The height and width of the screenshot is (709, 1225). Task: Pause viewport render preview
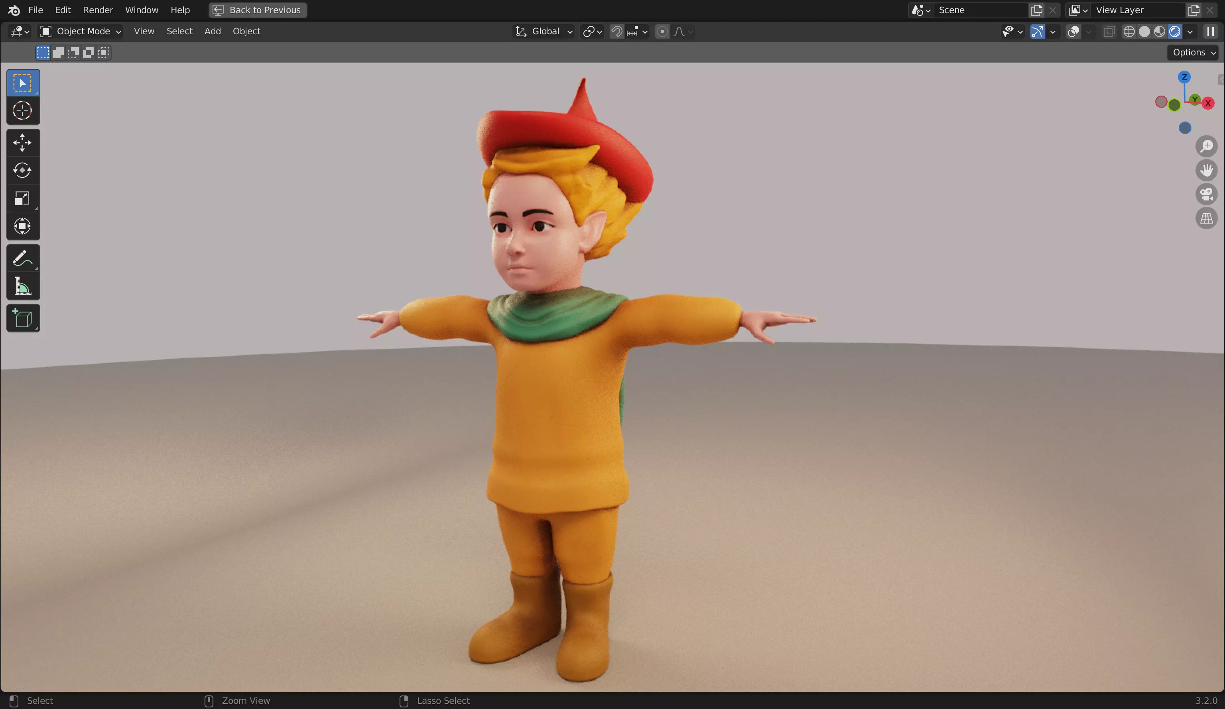click(x=1210, y=31)
